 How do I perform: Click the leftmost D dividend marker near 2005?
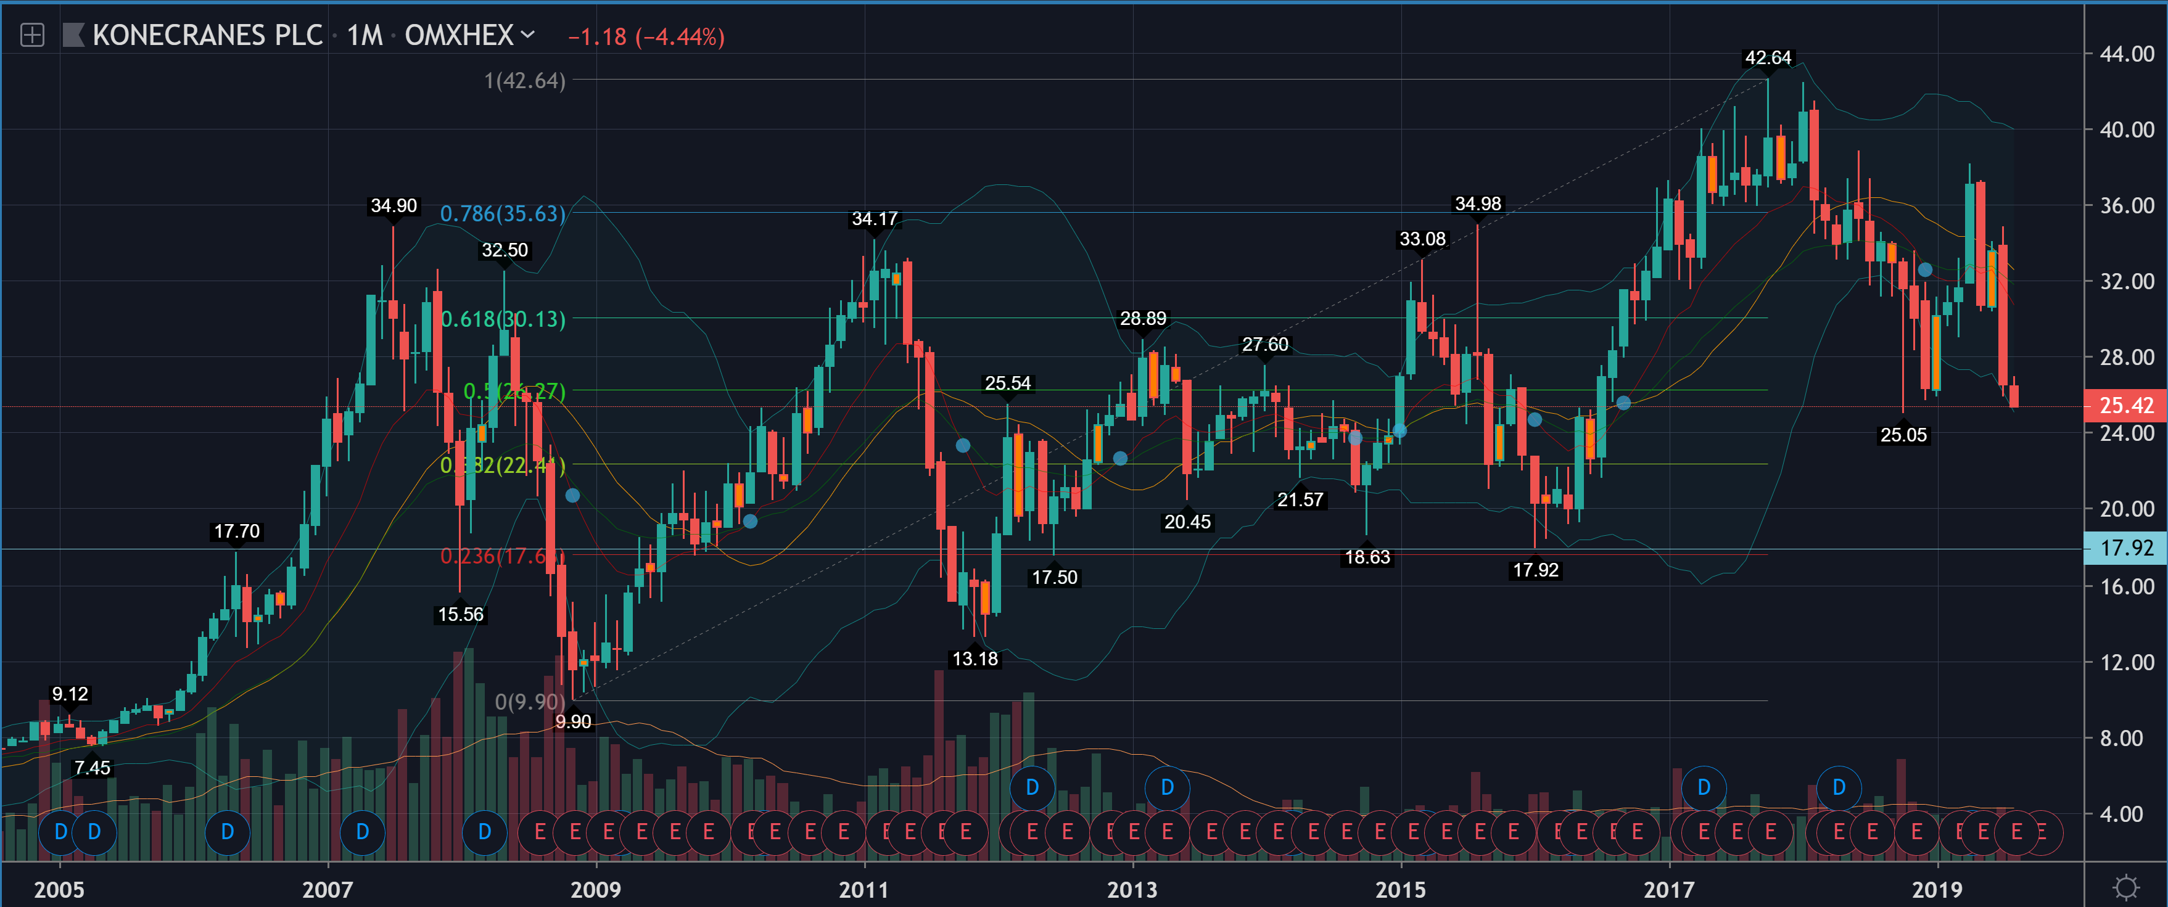(x=60, y=832)
